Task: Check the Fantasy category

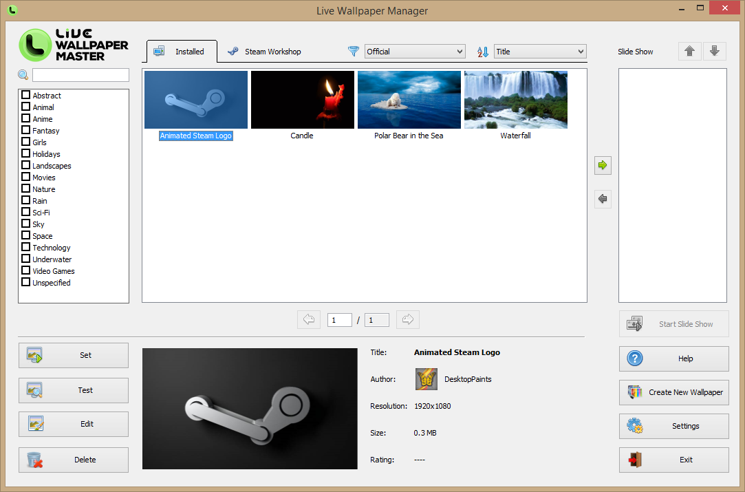Action: tap(26, 130)
